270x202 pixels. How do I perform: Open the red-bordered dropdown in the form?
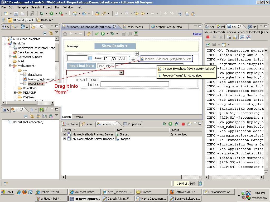(121, 73)
